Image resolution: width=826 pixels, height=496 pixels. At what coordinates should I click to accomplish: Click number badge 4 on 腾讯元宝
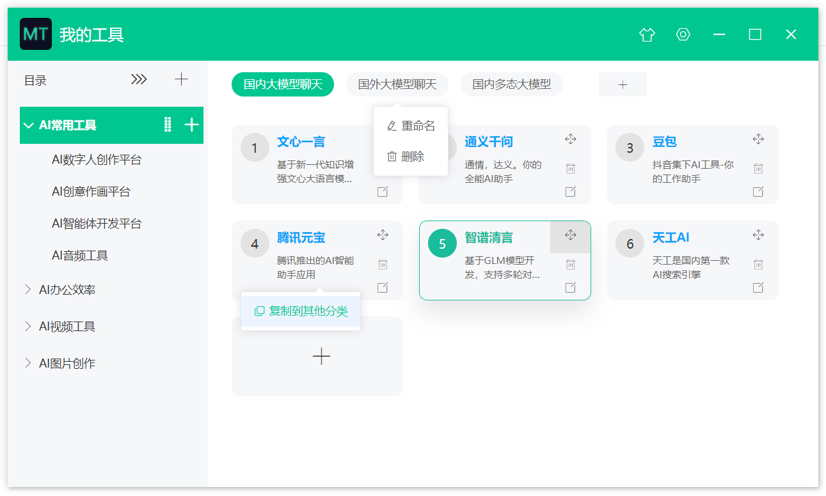[255, 244]
